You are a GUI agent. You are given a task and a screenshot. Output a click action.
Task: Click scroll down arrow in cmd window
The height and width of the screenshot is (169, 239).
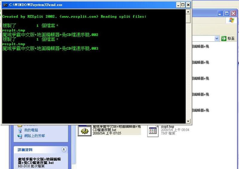coord(188,121)
